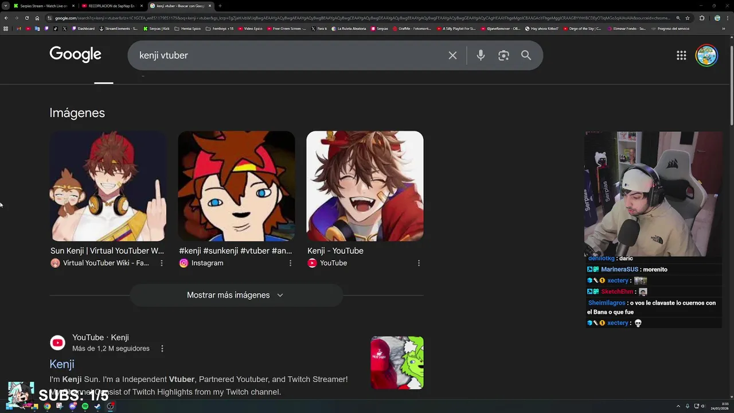Open the Eliminar Fondo bookmark

[626, 28]
